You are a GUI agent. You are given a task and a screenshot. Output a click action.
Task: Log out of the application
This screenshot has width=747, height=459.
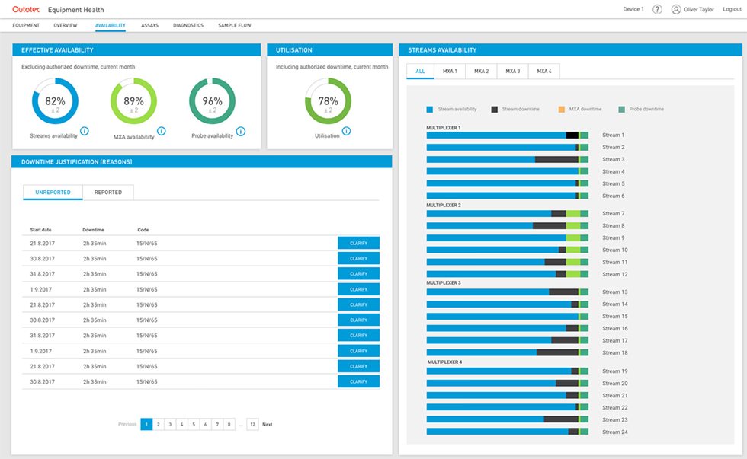pyautogui.click(x=731, y=9)
